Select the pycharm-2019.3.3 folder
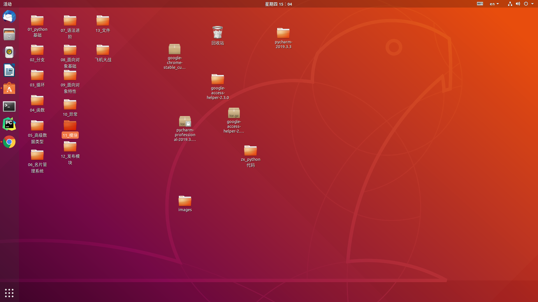 coord(283,38)
